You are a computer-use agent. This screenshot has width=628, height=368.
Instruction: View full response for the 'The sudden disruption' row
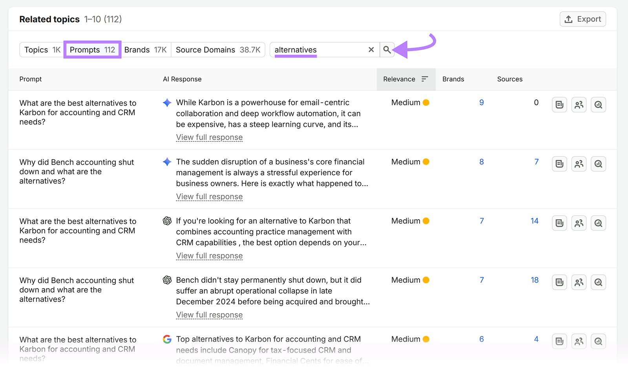(209, 197)
